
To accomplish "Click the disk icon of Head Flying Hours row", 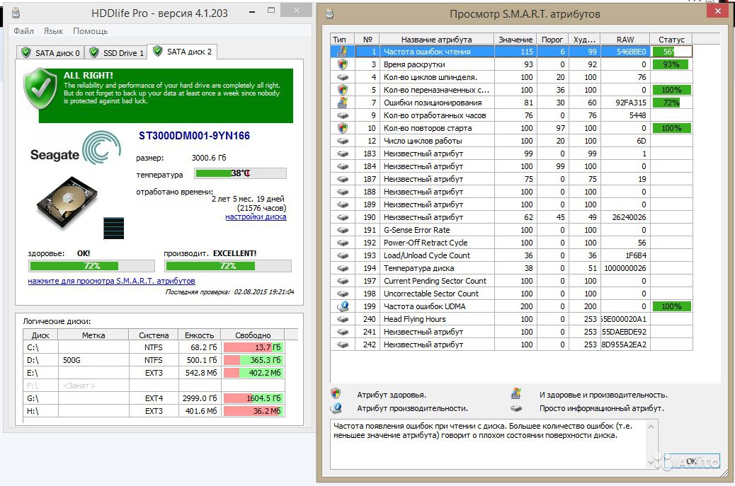I will (x=343, y=319).
